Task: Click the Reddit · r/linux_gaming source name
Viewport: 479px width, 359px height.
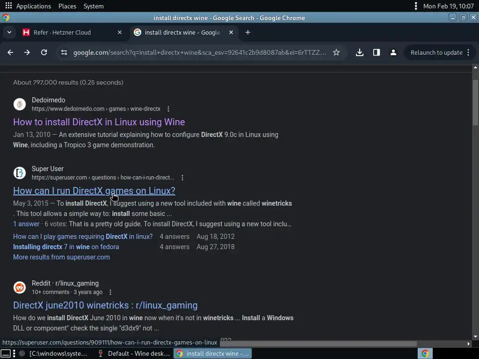Action: (x=65, y=283)
